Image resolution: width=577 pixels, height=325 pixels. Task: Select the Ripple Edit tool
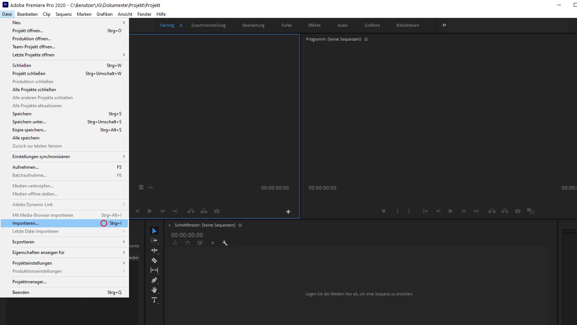154,250
